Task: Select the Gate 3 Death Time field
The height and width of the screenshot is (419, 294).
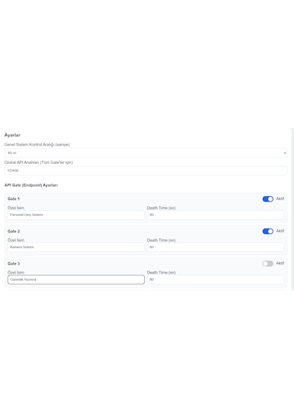Action: click(215, 279)
